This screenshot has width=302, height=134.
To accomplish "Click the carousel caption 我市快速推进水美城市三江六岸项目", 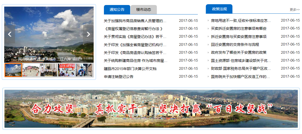I will (x=49, y=59).
